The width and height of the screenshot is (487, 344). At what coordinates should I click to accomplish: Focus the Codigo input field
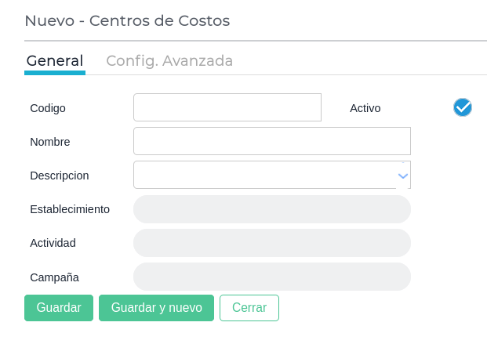click(x=227, y=107)
